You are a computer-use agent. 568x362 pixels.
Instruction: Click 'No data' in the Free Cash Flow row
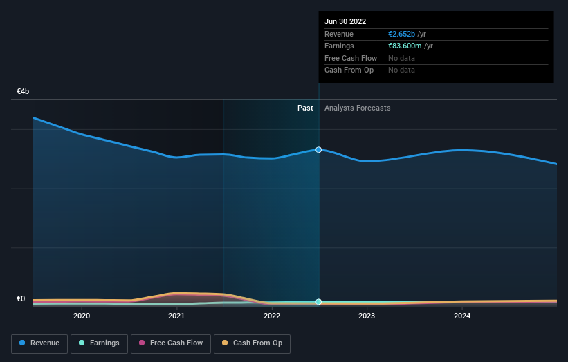(401, 58)
